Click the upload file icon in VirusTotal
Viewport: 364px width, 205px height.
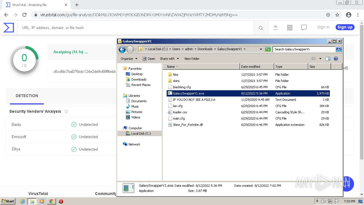click(276, 28)
